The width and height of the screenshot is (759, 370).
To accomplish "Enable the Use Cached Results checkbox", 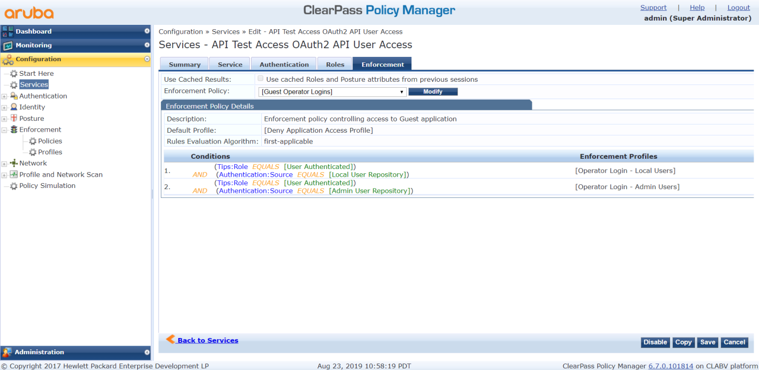I will (x=261, y=79).
